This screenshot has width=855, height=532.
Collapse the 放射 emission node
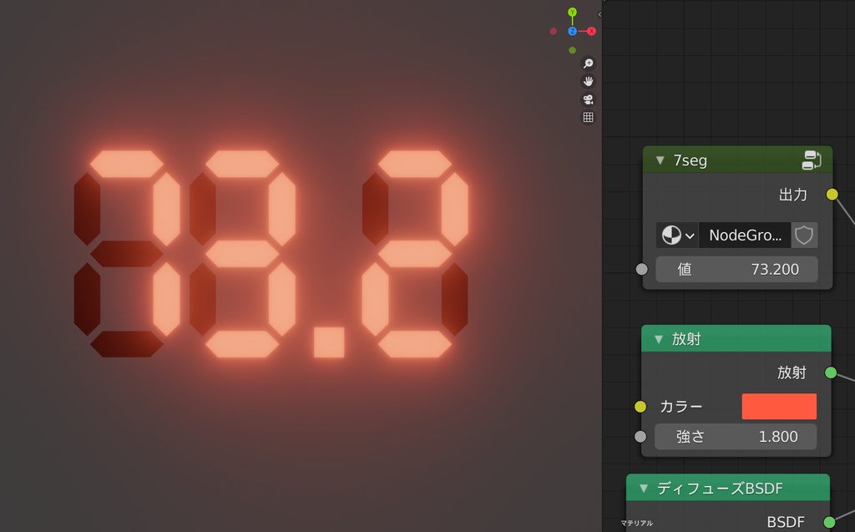pyautogui.click(x=660, y=338)
